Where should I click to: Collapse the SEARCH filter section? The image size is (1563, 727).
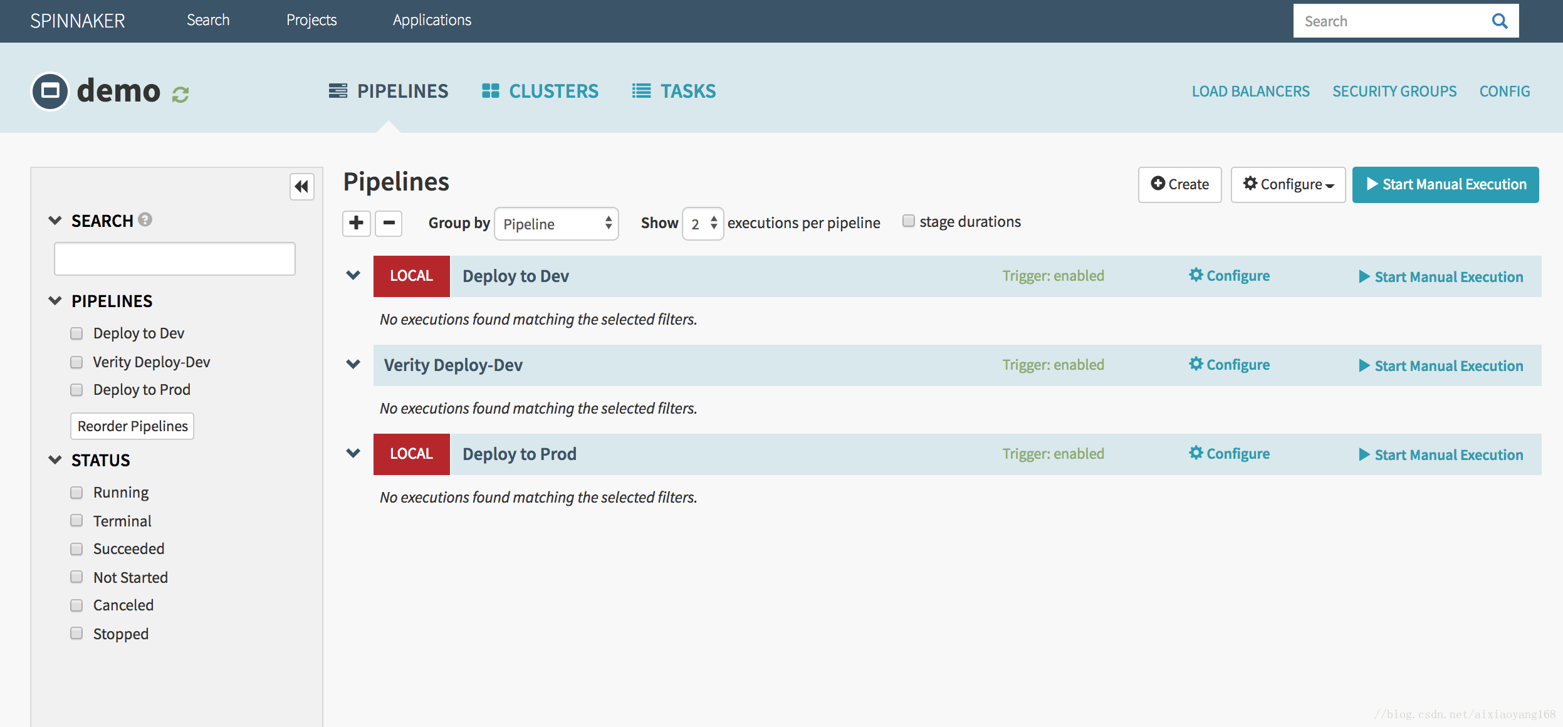coord(55,220)
